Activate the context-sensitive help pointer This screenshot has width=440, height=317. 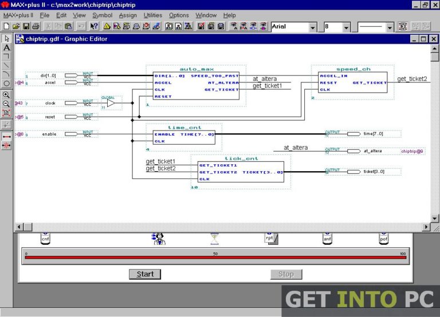[x=94, y=26]
